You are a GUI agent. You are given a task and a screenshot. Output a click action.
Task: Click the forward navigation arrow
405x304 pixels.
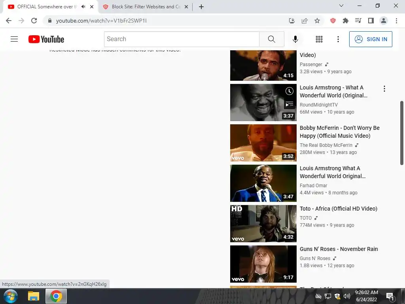[21, 21]
